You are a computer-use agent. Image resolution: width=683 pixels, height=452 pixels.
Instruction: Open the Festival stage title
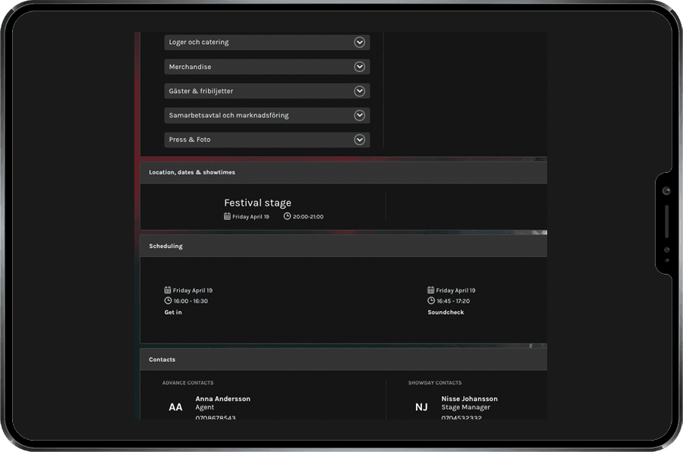click(257, 202)
